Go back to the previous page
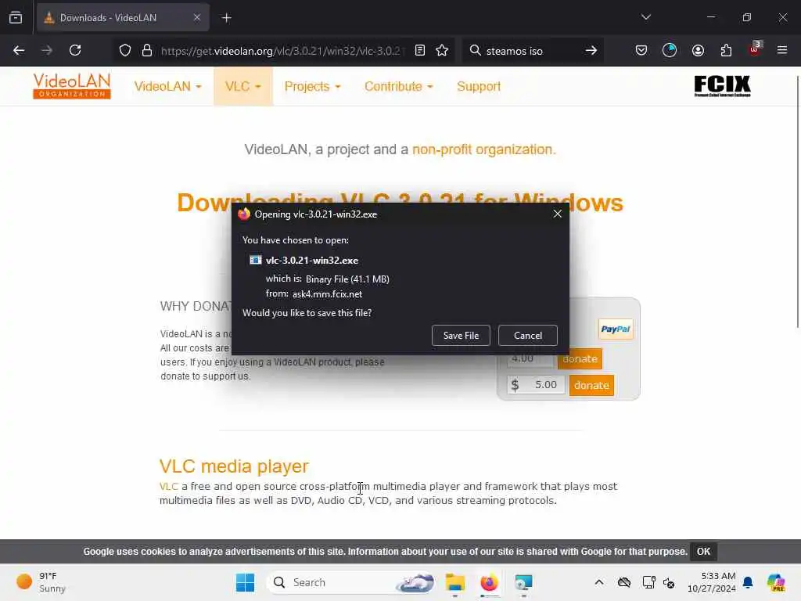 coord(19,50)
